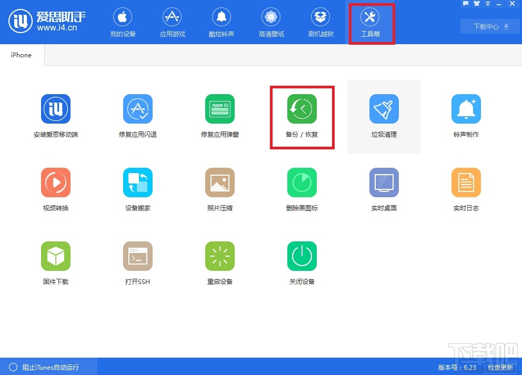Click 安装爱思移动端 to install mobile client
The width and height of the screenshot is (522, 375).
click(55, 116)
